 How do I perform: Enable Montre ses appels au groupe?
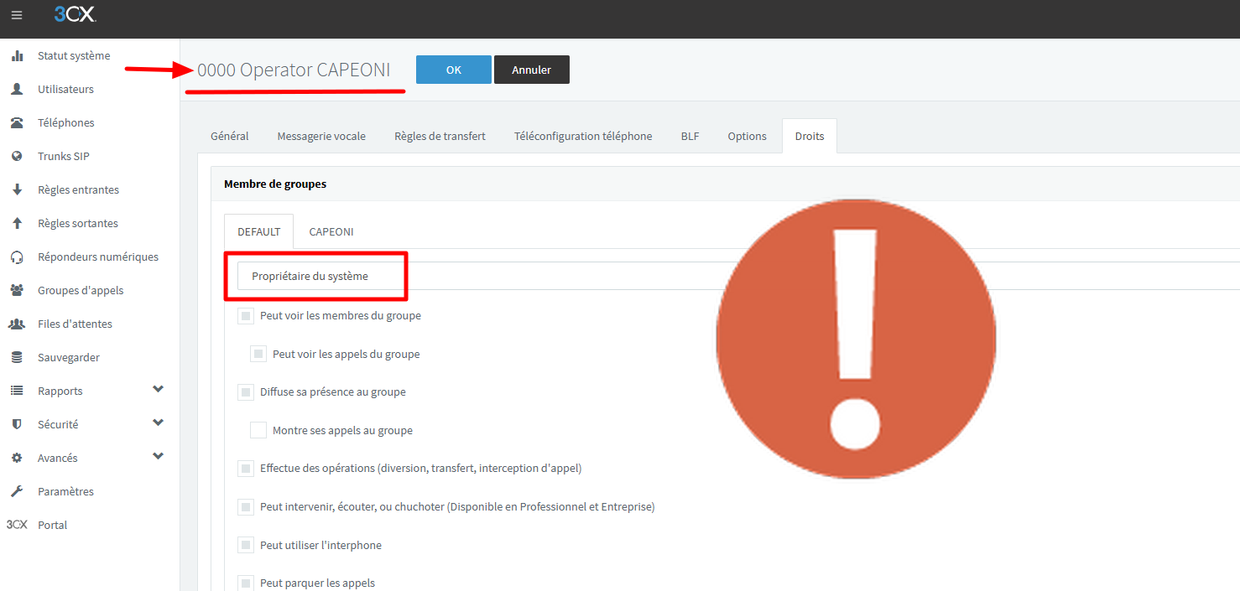pyautogui.click(x=258, y=430)
